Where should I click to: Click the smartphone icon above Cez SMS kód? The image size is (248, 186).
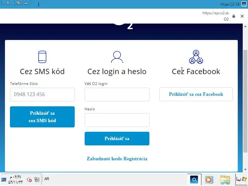[42, 57]
